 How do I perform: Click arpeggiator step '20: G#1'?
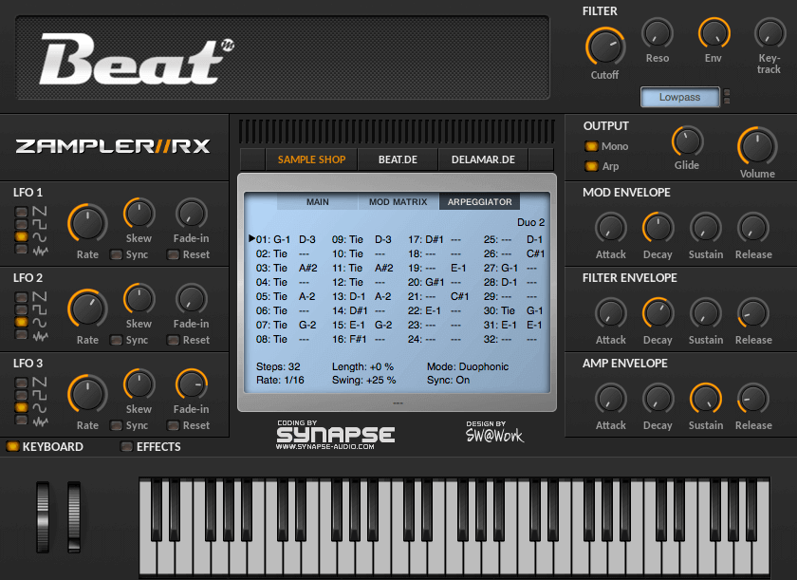pos(426,282)
